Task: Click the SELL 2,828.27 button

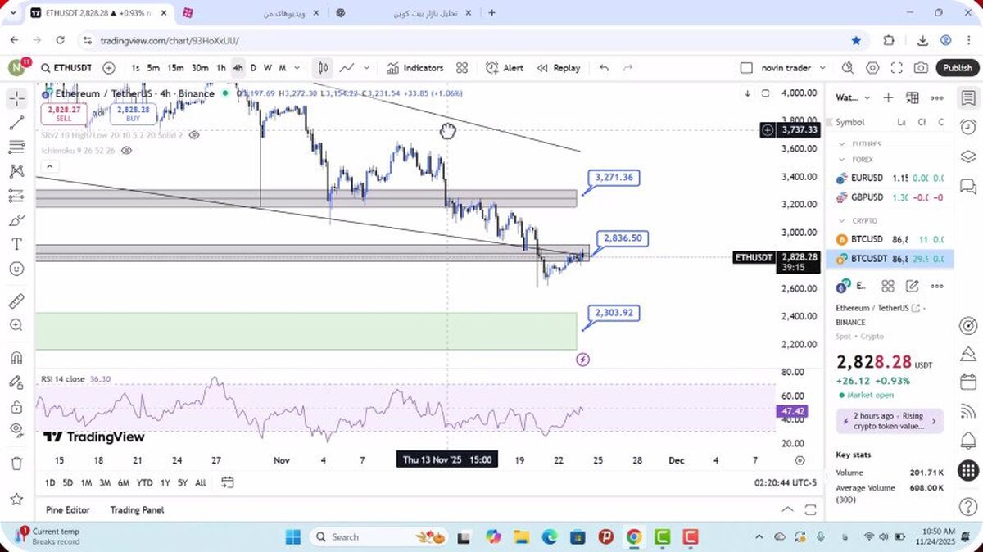Action: 64,113
